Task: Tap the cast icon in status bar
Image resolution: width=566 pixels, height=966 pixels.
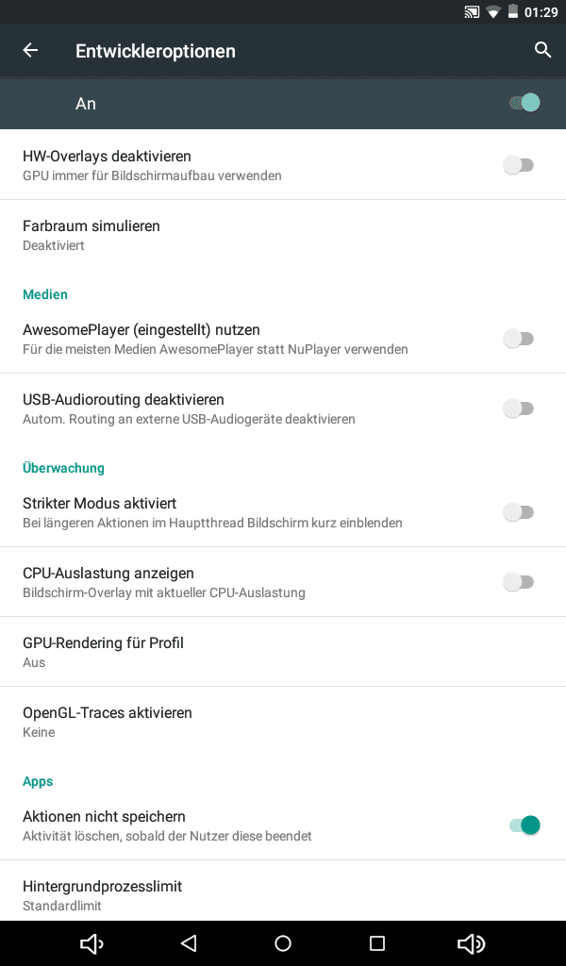Action: 472,12
